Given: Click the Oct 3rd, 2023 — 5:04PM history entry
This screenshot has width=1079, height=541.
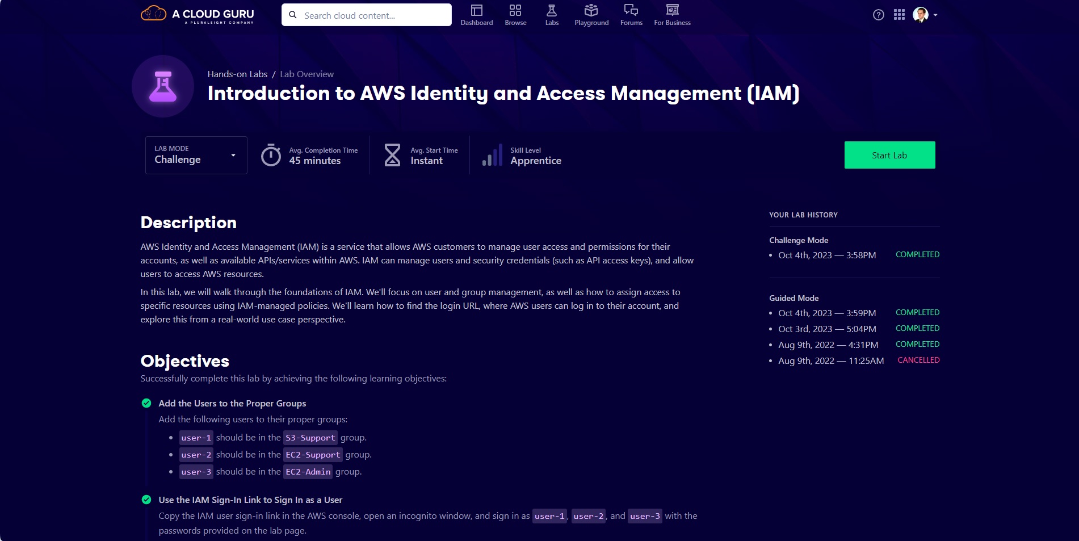Looking at the screenshot, I should [x=827, y=329].
